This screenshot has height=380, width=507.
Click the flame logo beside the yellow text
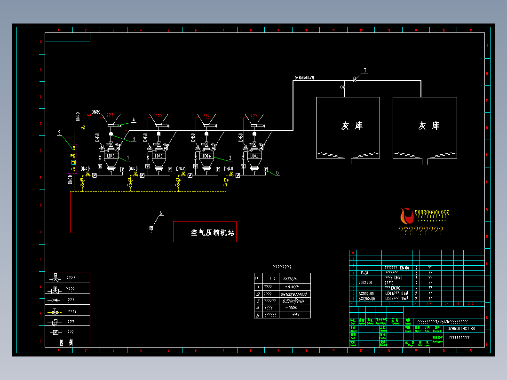[407, 216]
